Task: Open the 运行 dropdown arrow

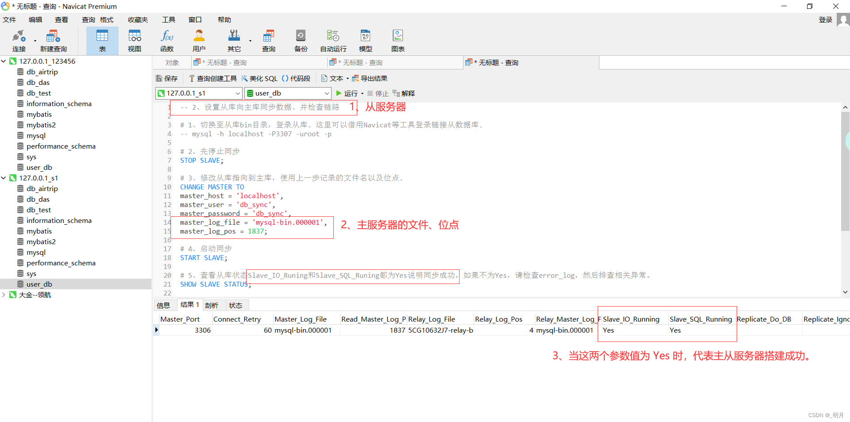Action: 362,93
